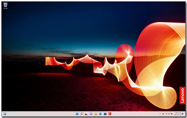The height and width of the screenshot is (118, 187).
Task: Open File Explorer folder icon
Action: (x=96, y=114)
